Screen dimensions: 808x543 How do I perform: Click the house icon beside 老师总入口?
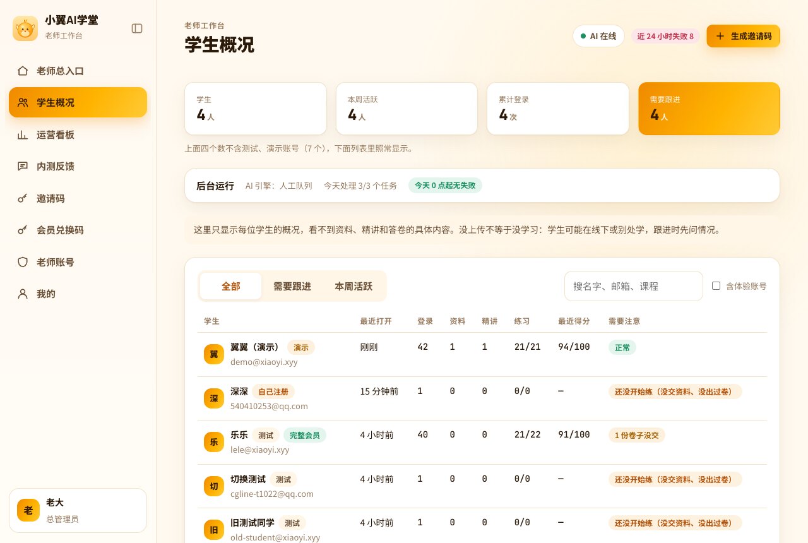pos(23,71)
